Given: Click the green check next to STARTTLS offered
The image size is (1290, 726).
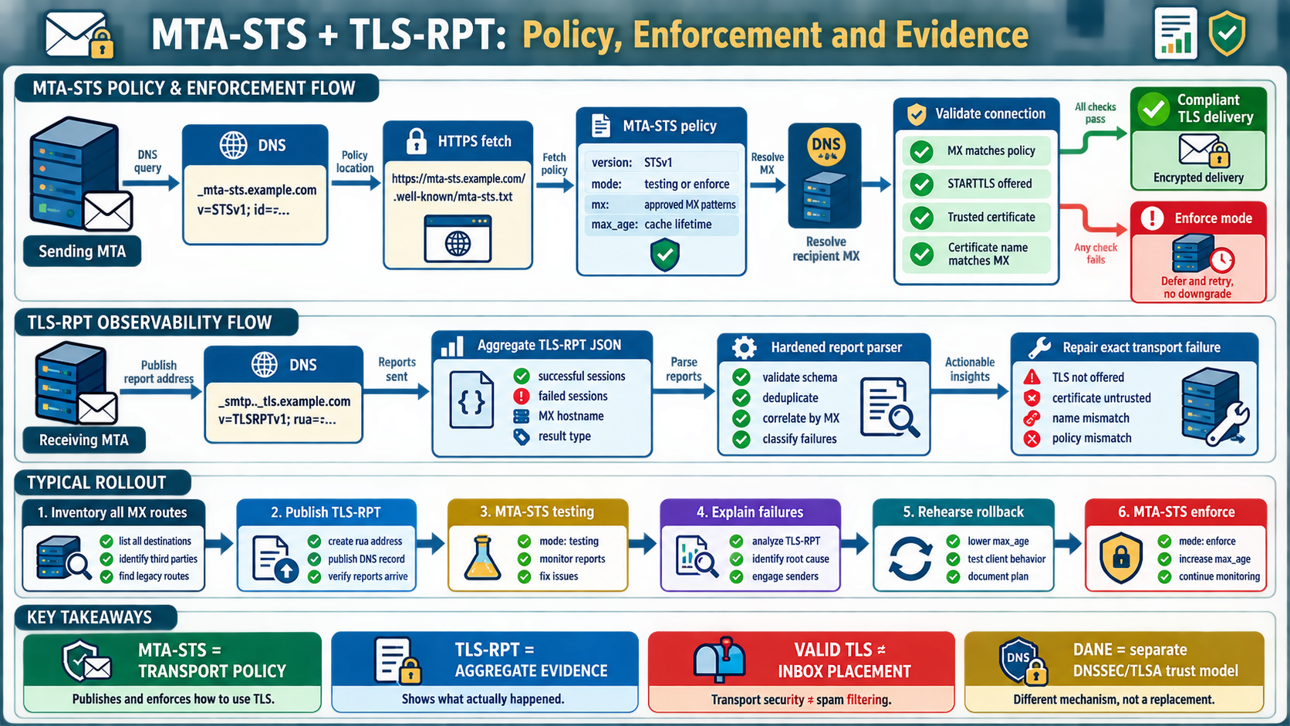Looking at the screenshot, I should click(x=921, y=184).
